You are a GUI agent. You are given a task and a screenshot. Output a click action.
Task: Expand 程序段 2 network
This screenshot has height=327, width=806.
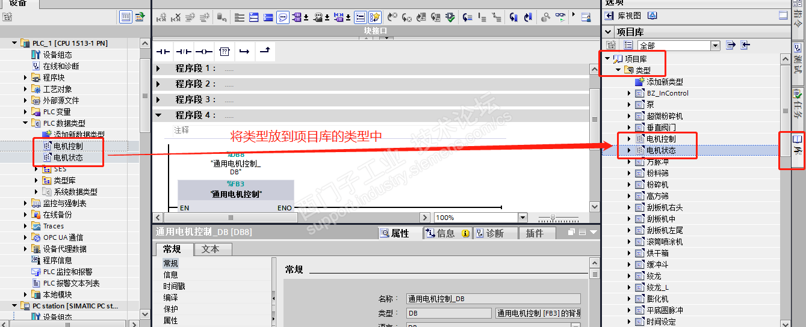[x=159, y=84]
